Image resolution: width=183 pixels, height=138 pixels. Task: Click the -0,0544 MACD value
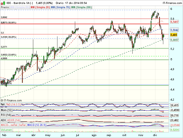[x=175, y=125]
